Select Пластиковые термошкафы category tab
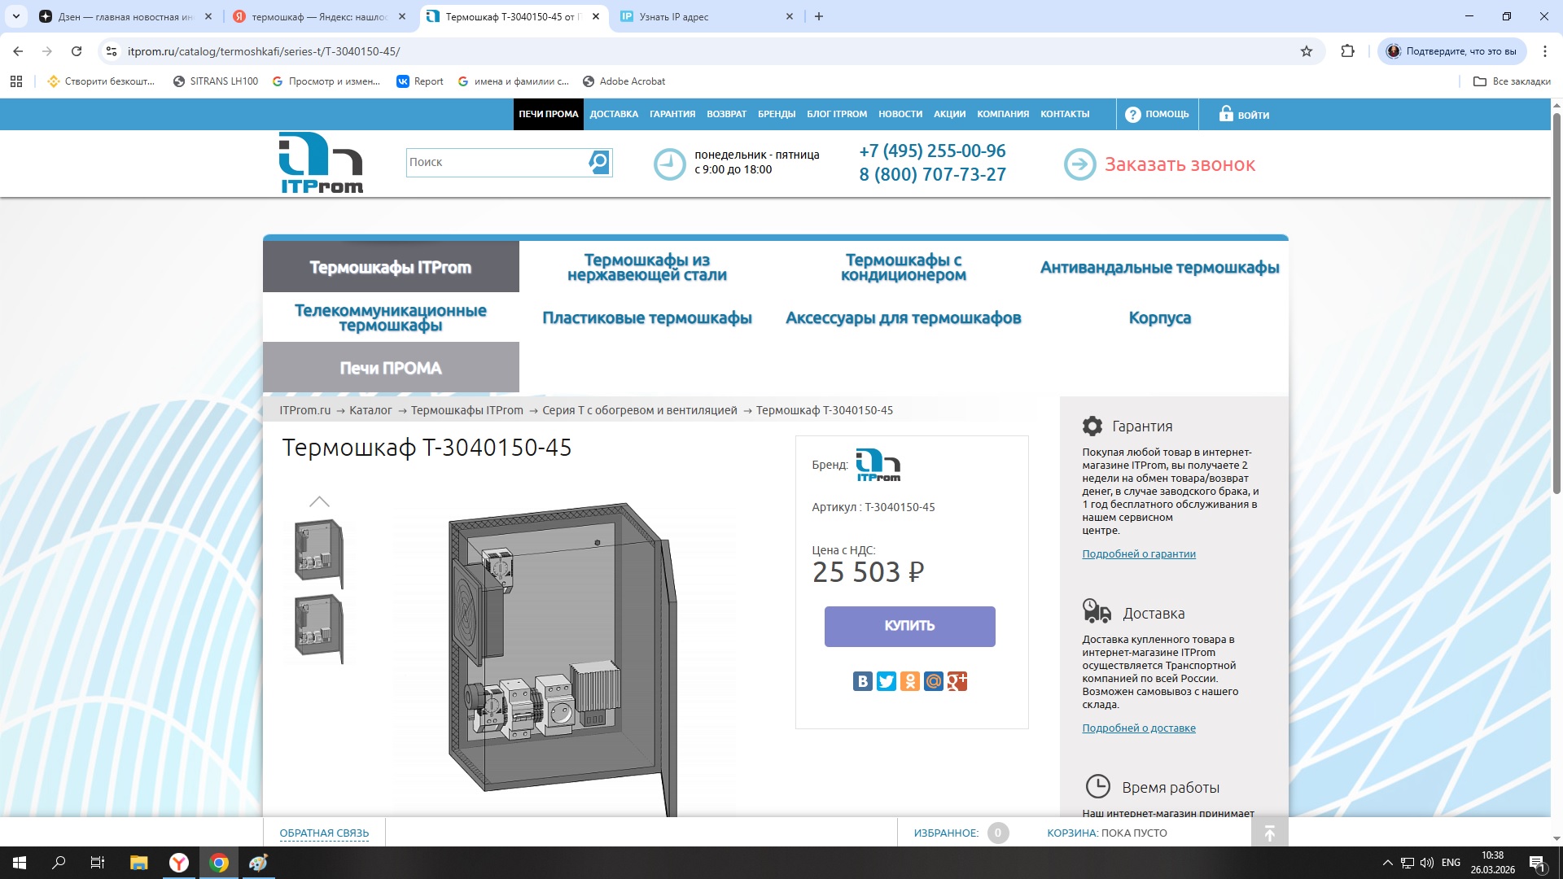 click(647, 318)
